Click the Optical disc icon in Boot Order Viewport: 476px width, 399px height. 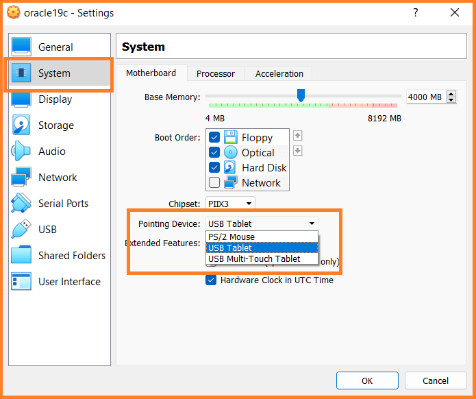coord(230,152)
